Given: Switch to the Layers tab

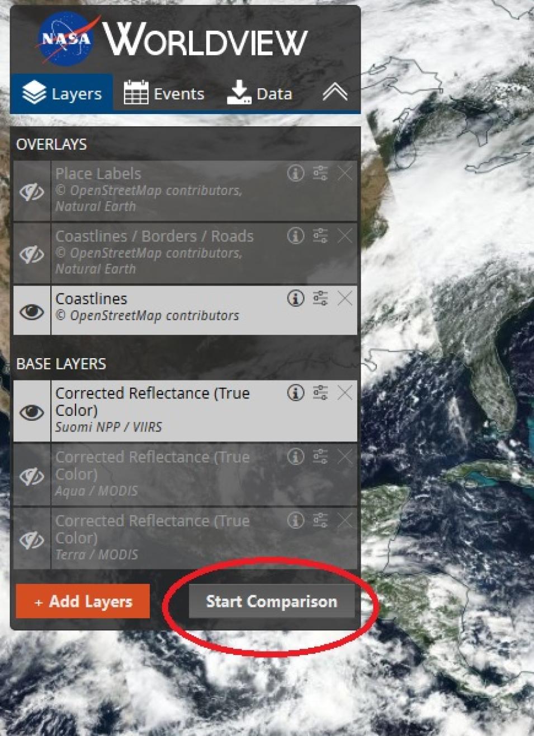Looking at the screenshot, I should (x=62, y=93).
